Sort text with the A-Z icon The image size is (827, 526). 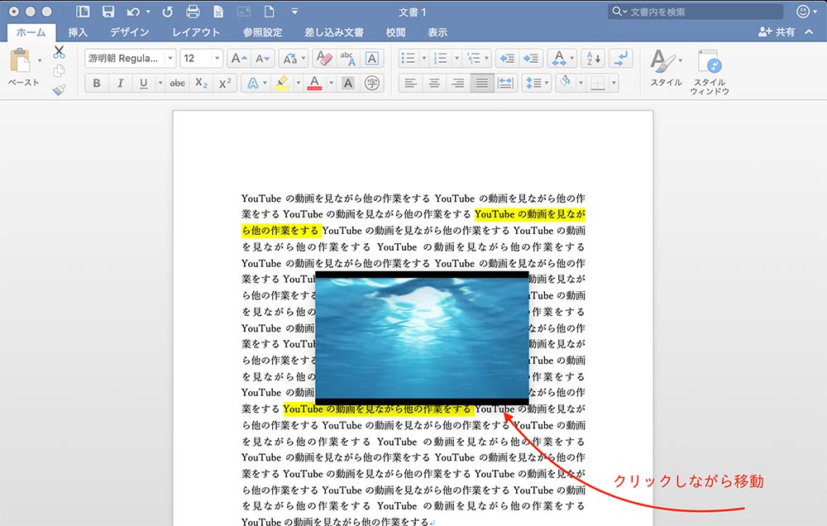pyautogui.click(x=593, y=58)
